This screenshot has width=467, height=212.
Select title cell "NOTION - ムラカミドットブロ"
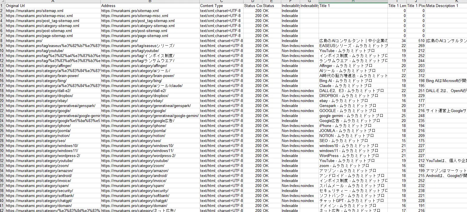pos(353,136)
